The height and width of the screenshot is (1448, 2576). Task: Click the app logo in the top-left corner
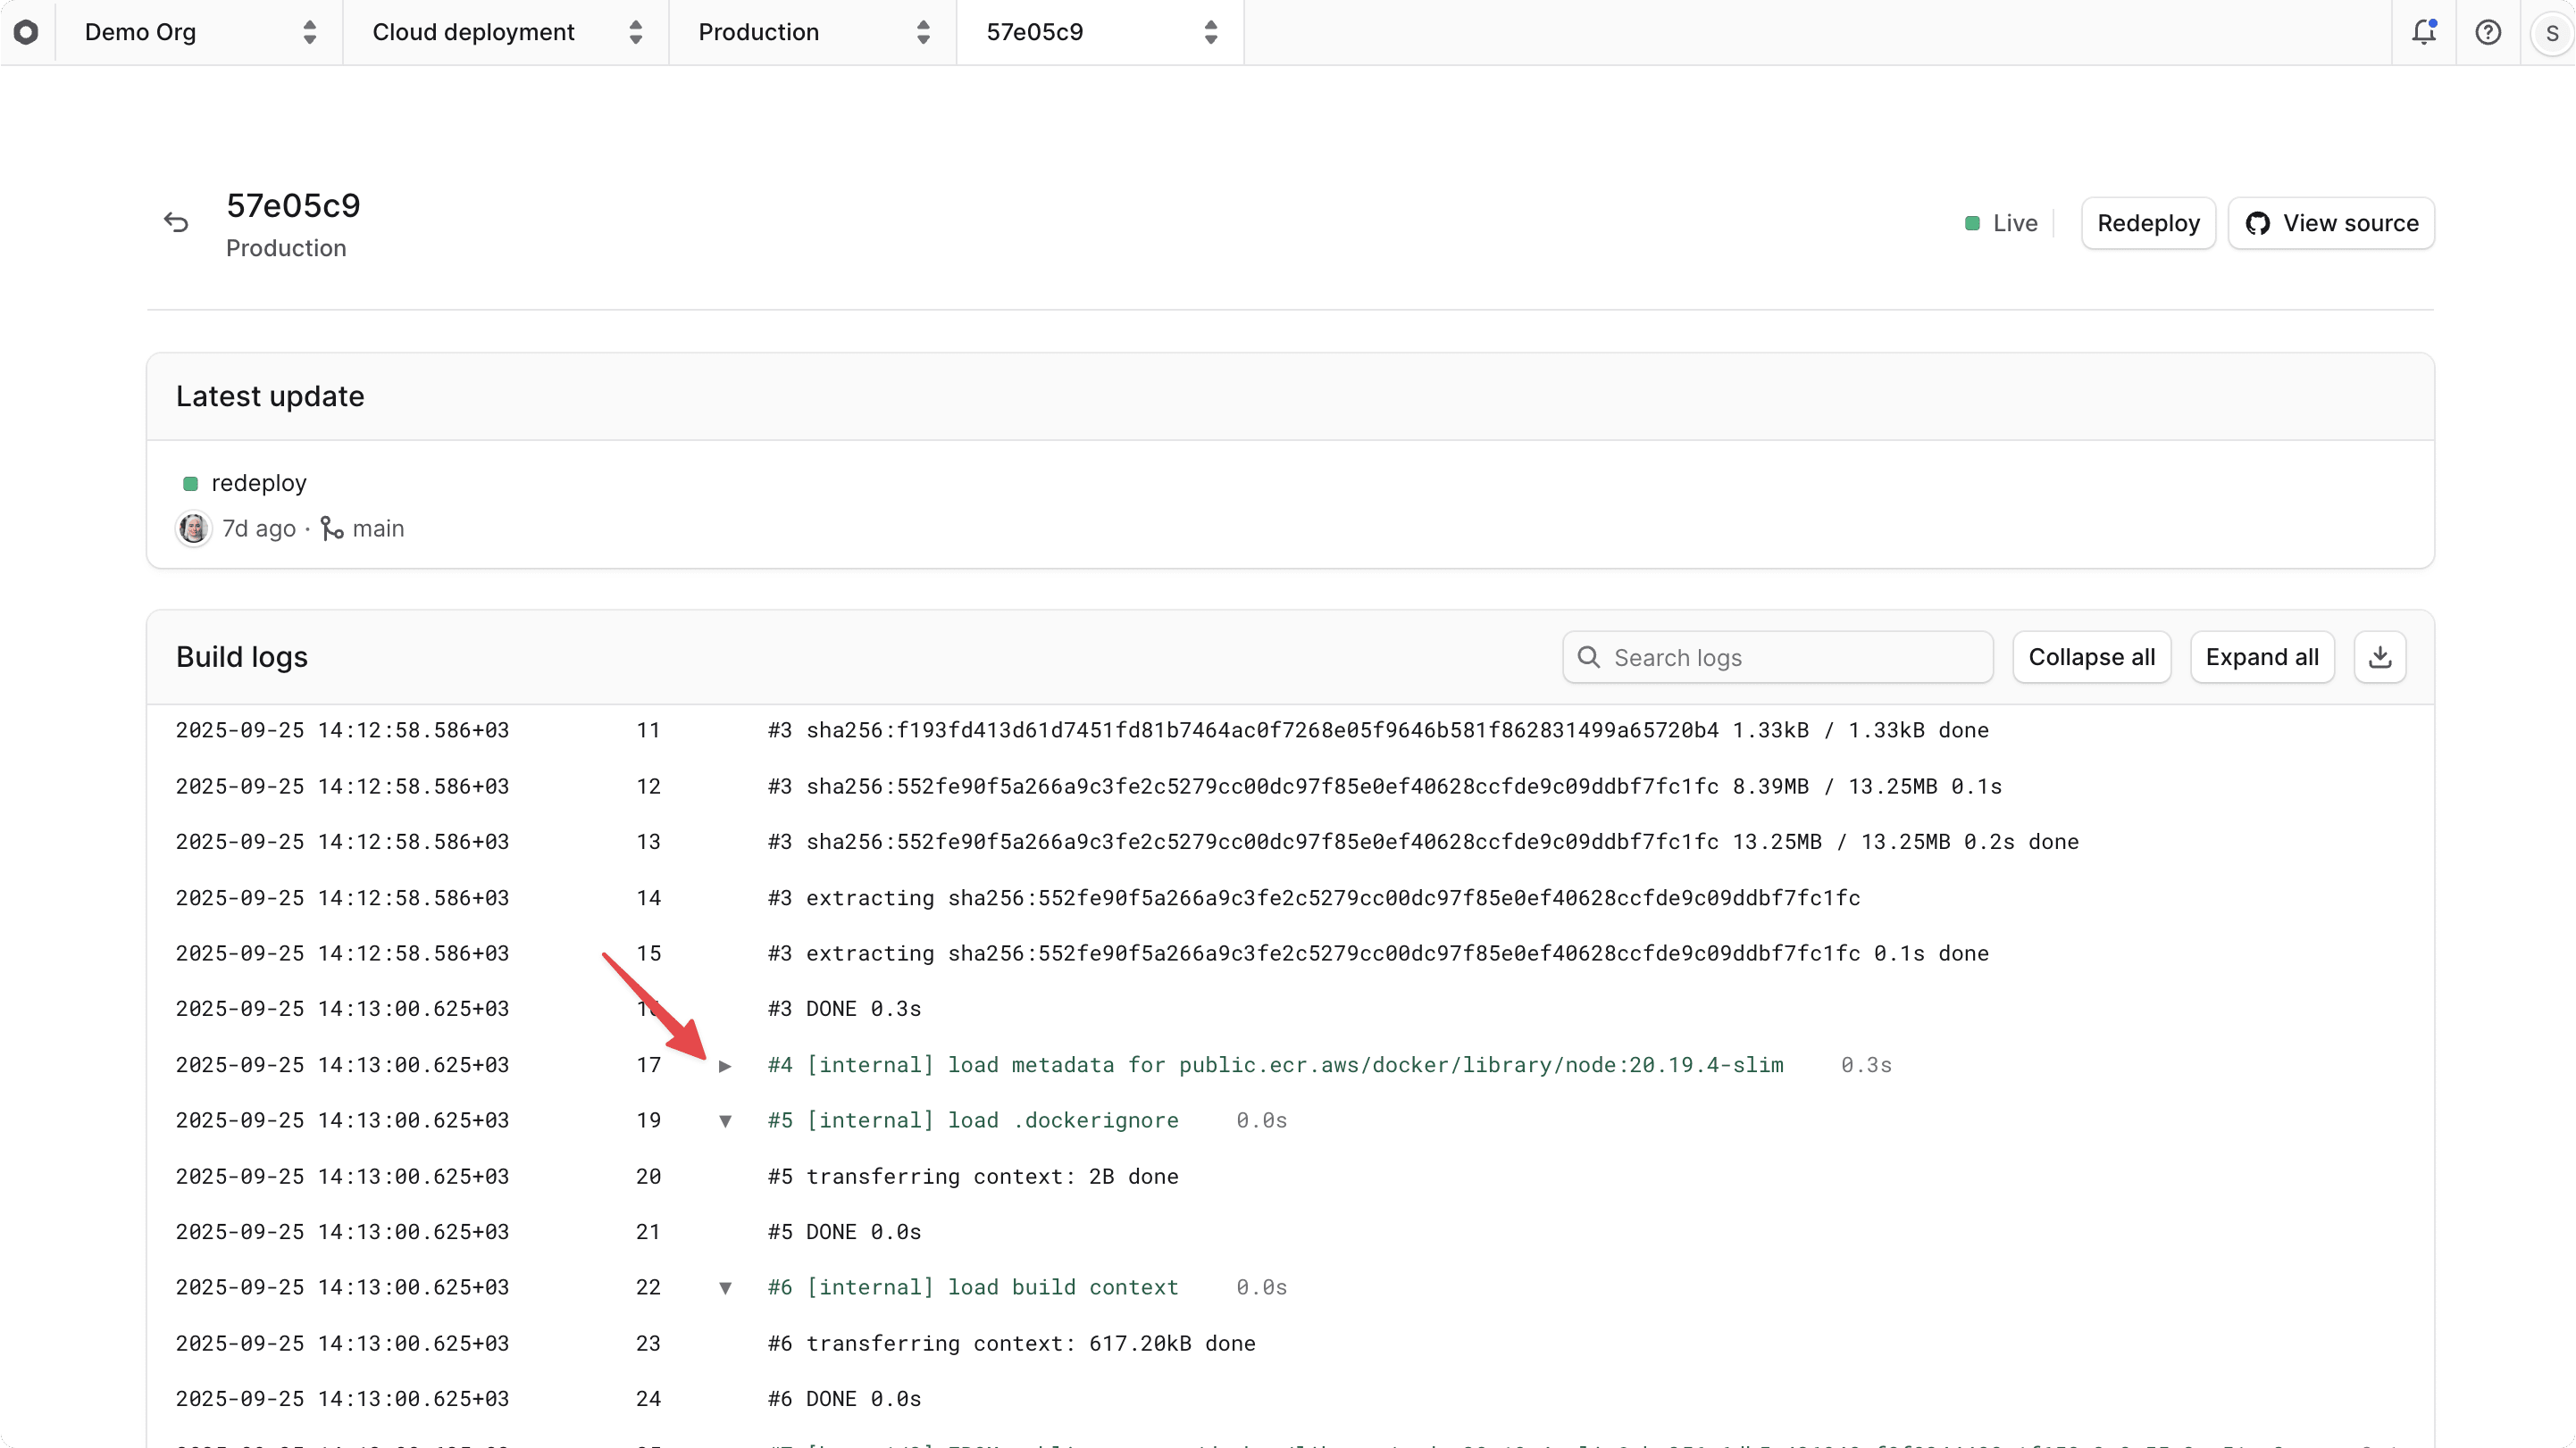[x=27, y=32]
